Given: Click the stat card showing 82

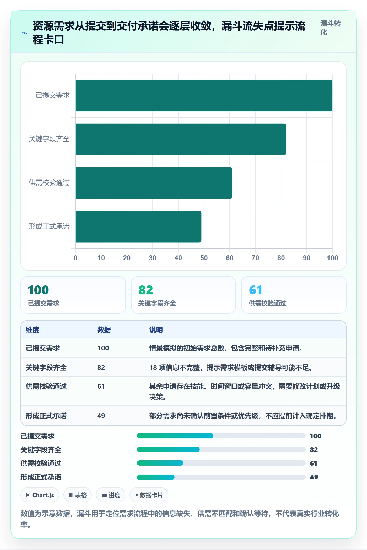Looking at the screenshot, I should tap(183, 295).
